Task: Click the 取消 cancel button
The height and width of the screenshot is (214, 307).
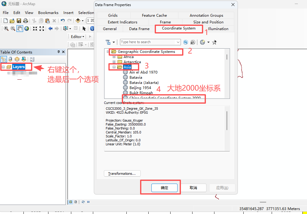Action: [x=193, y=188]
